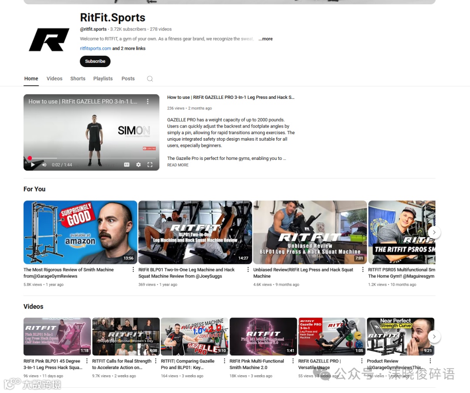Open the 'and 2 more links' text
This screenshot has width=470, height=393.
tap(129, 48)
